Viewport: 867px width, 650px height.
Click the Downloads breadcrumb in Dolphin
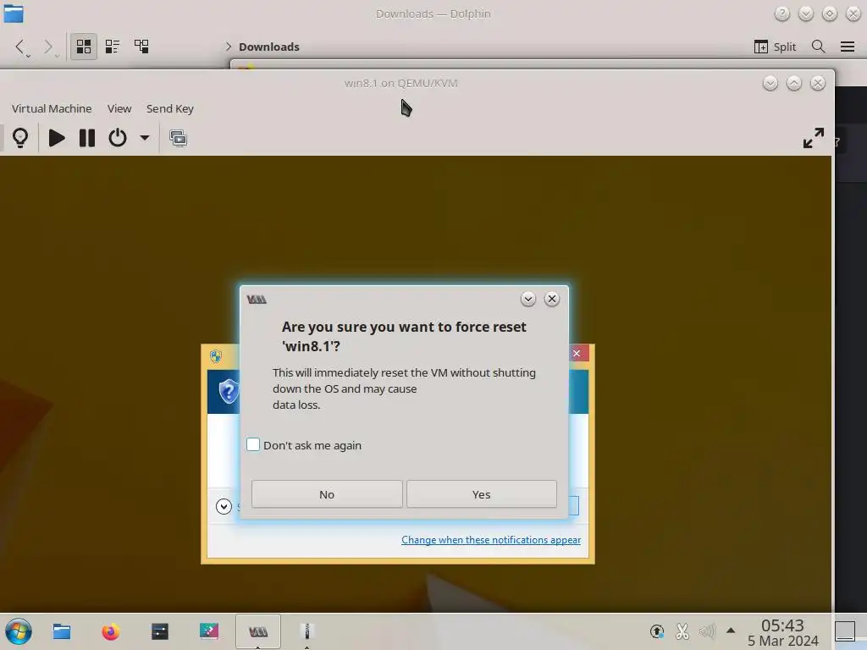pyautogui.click(x=268, y=47)
